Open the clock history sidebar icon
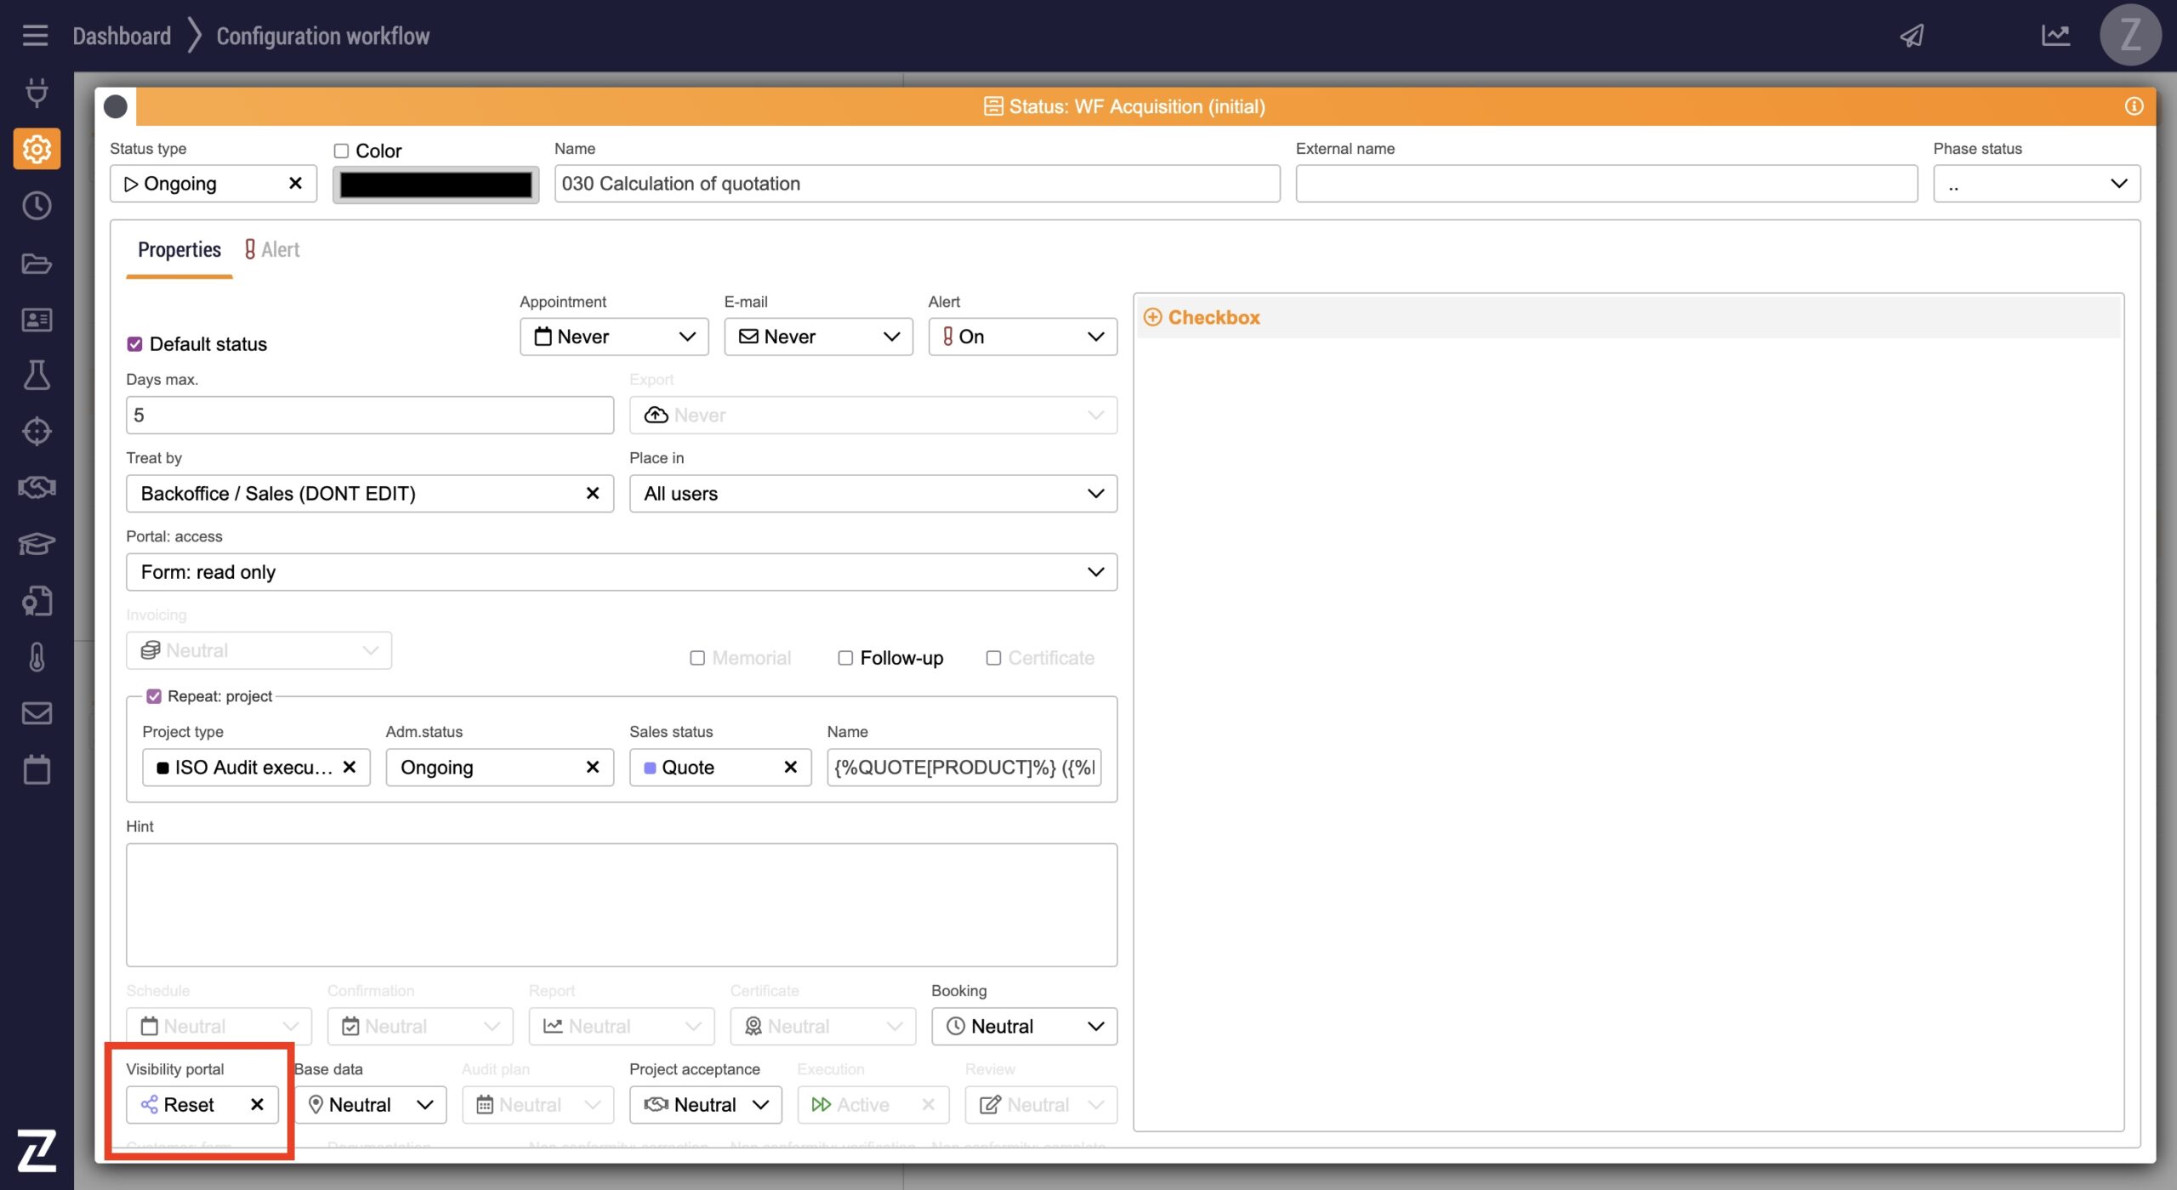The width and height of the screenshot is (2177, 1190). tap(37, 206)
